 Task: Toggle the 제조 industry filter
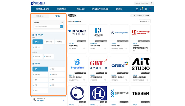[57, 80]
